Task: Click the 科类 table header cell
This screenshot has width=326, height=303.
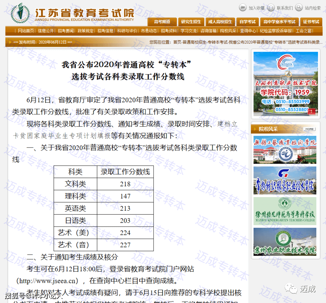Action: (x=75, y=172)
